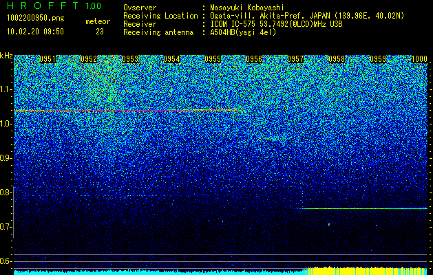Click the observer name Masayuki Kobayashi
The height and width of the screenshot is (275, 433).
(247, 8)
